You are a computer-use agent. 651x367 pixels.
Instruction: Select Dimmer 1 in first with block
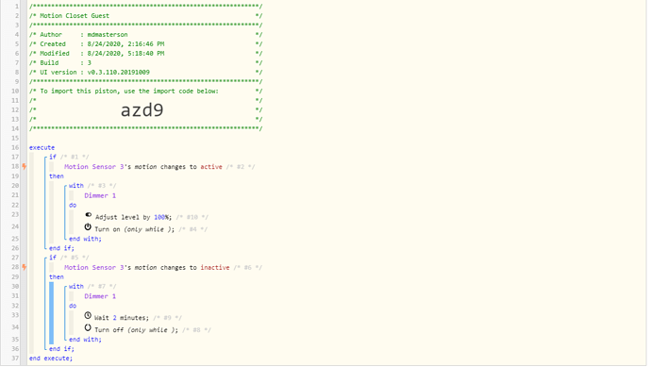click(x=100, y=195)
